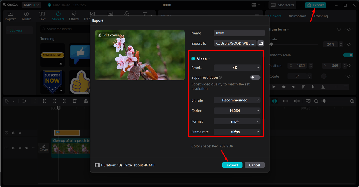Open the Import media tab
The height and width of the screenshot is (187, 359).
click(x=10, y=16)
